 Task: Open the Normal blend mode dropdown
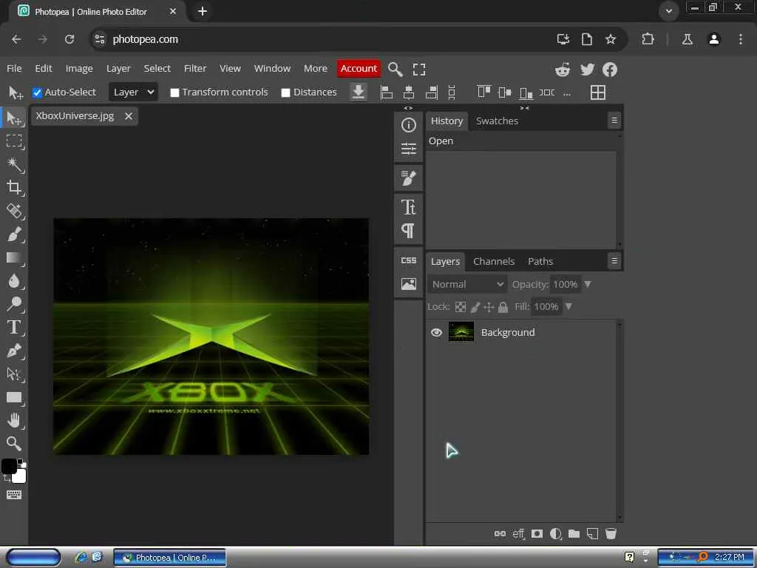pos(467,285)
